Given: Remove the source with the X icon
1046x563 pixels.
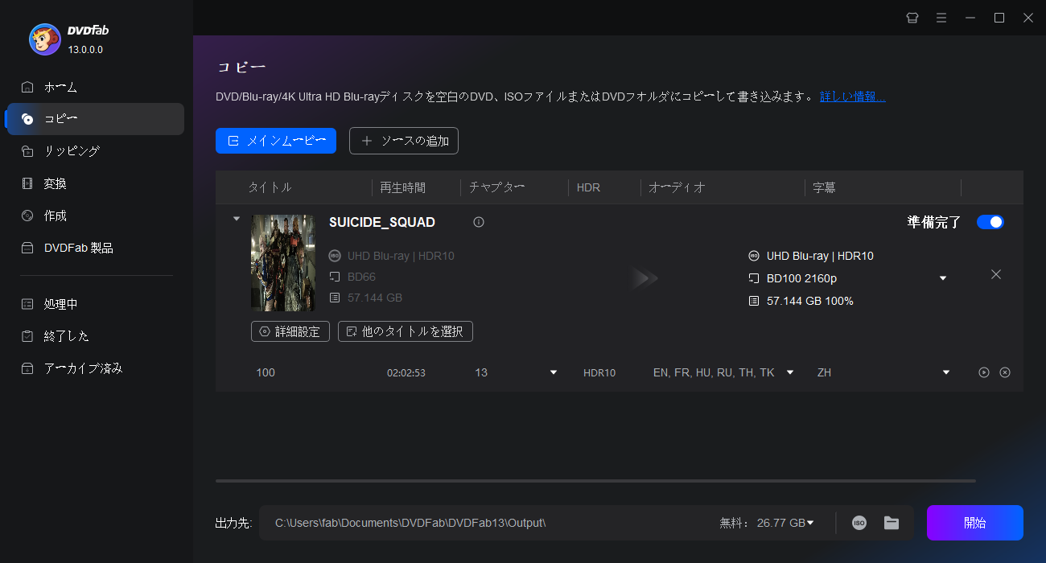Looking at the screenshot, I should click(x=996, y=274).
